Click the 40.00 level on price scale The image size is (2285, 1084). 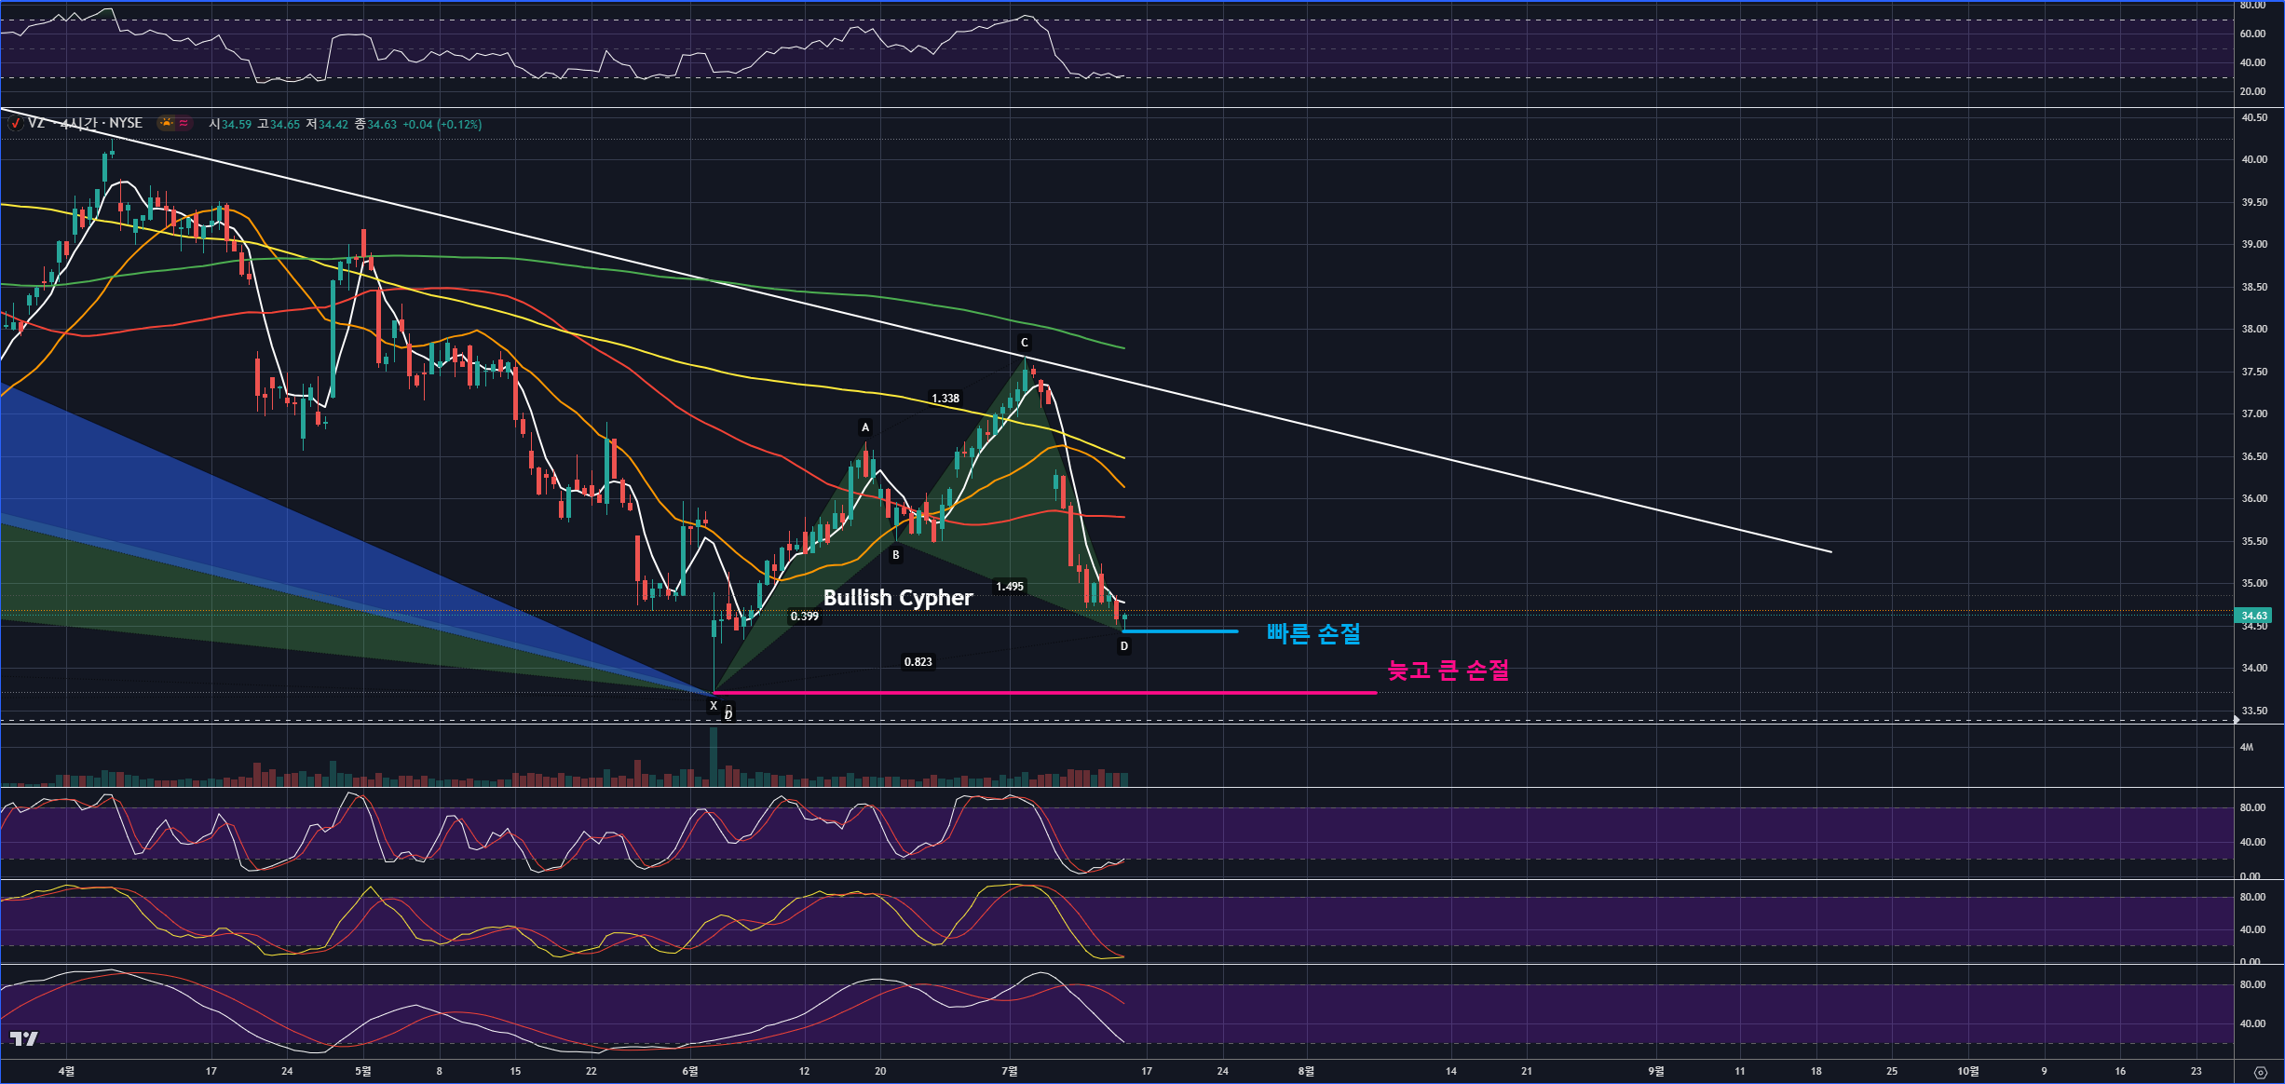[2254, 159]
